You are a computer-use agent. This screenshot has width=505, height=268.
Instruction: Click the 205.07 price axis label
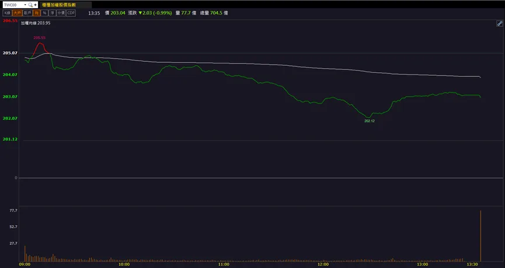[10, 53]
